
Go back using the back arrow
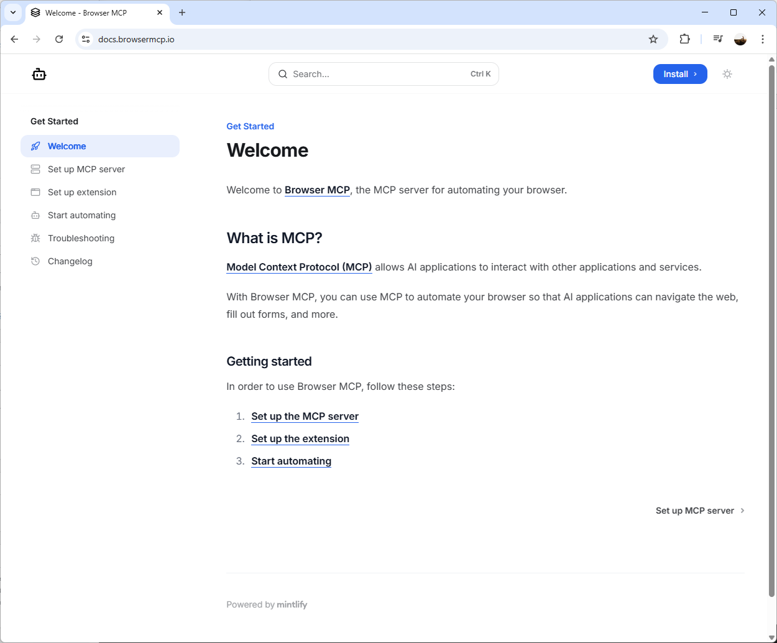click(x=15, y=39)
